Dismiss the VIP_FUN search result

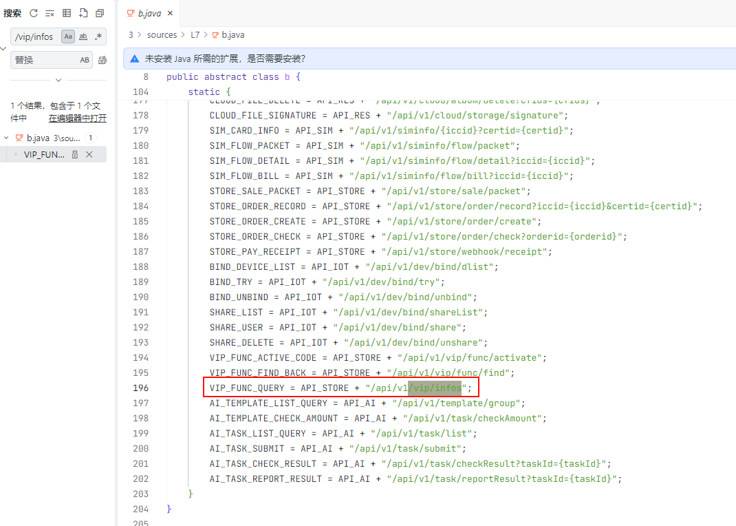coord(89,155)
